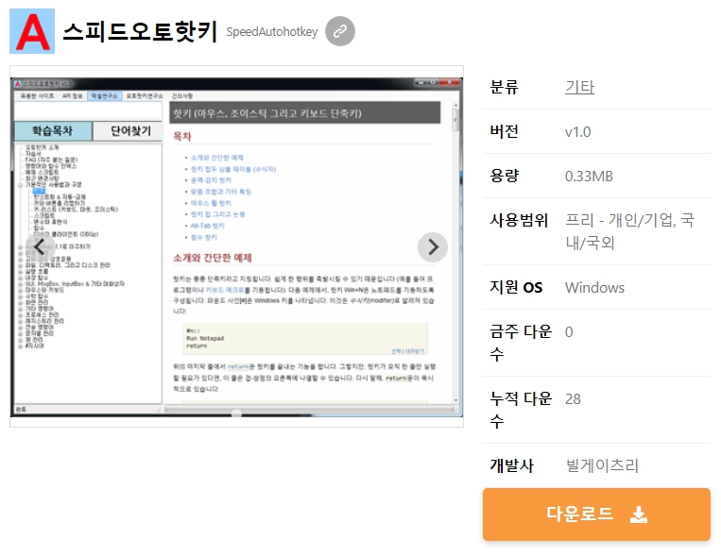Click the 개발사 label
This screenshot has height=557, width=721.
coord(512,465)
